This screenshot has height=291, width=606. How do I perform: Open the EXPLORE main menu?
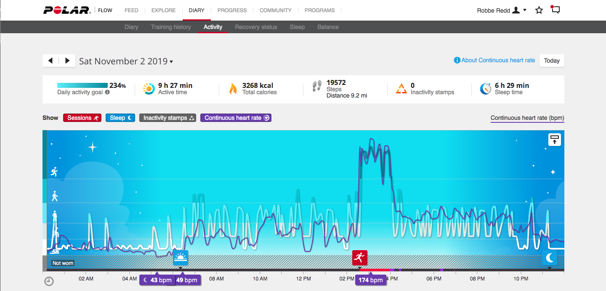coord(163,10)
